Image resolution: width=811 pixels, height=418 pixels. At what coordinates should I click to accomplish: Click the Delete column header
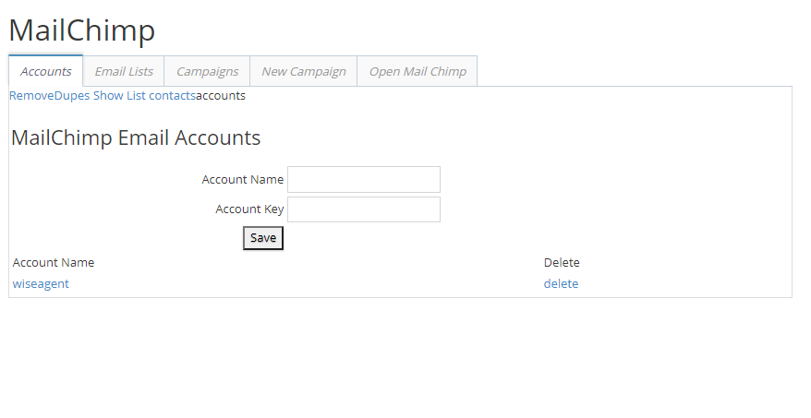(x=562, y=262)
